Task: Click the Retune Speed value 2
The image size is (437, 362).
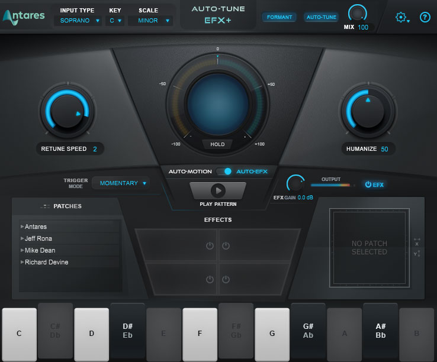Action: pyautogui.click(x=95, y=149)
